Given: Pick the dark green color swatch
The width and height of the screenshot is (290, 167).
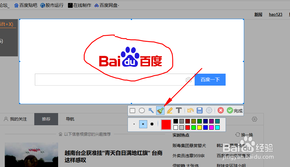Looking at the screenshot, I should tap(199, 121).
